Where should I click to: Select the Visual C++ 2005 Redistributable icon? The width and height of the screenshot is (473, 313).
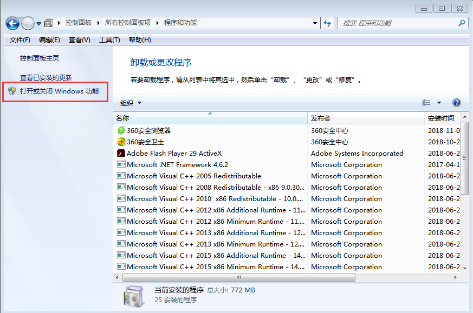(121, 176)
